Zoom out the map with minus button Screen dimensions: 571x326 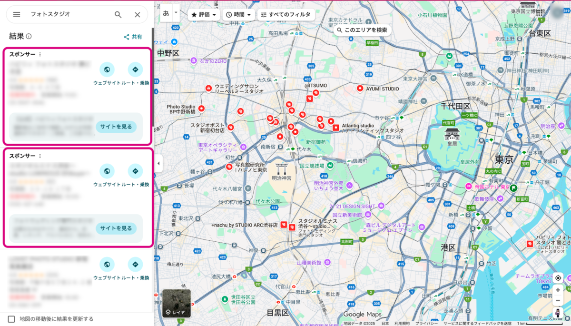[558, 301]
